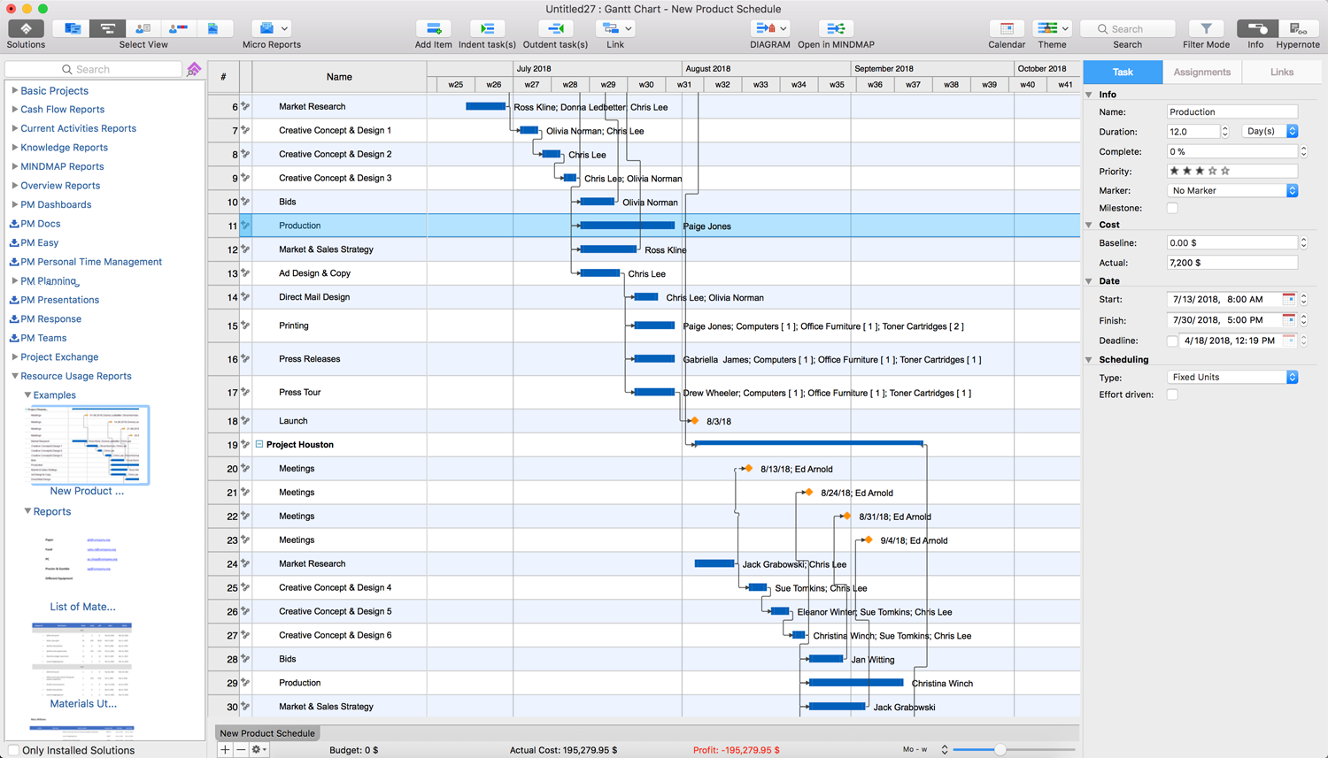Click Open in MINDMAP icon
Viewport: 1328px width, 758px height.
[835, 29]
